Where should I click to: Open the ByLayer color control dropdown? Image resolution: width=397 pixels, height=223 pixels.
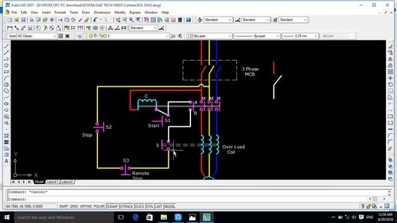[x=210, y=36]
